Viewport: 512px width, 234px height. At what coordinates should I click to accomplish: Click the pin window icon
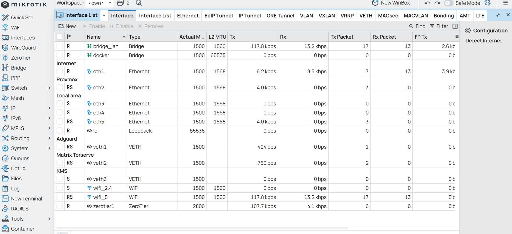coord(498,15)
